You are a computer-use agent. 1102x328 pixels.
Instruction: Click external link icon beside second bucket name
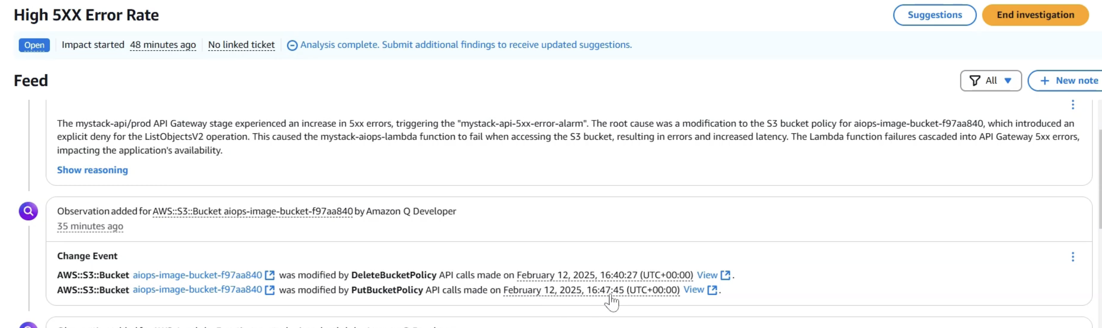(269, 290)
